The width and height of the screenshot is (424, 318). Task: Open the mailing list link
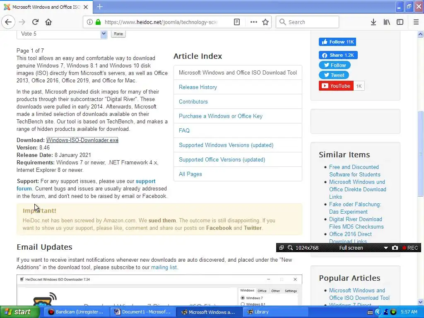[164, 267]
